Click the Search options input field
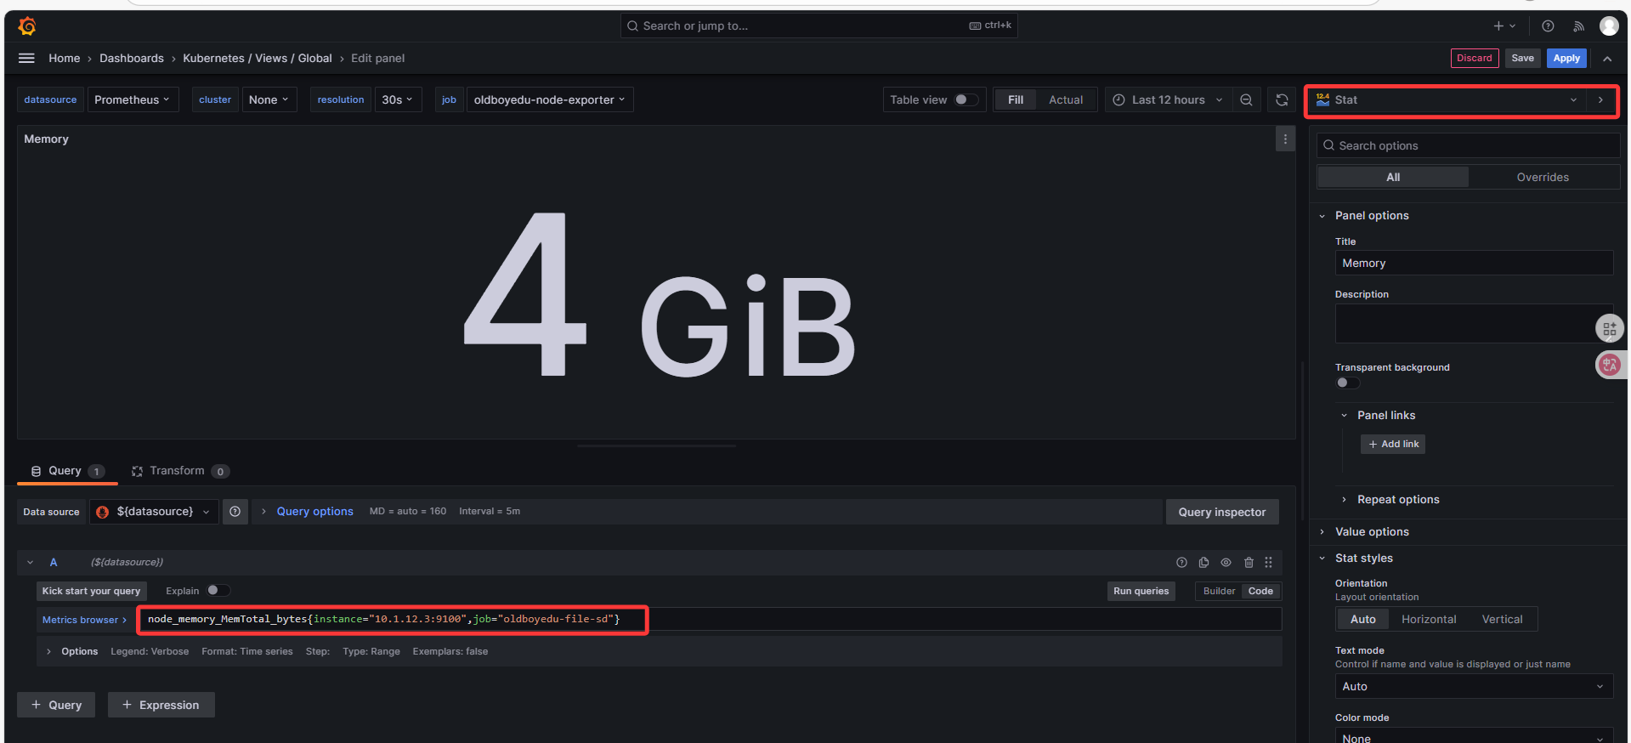 click(1470, 146)
